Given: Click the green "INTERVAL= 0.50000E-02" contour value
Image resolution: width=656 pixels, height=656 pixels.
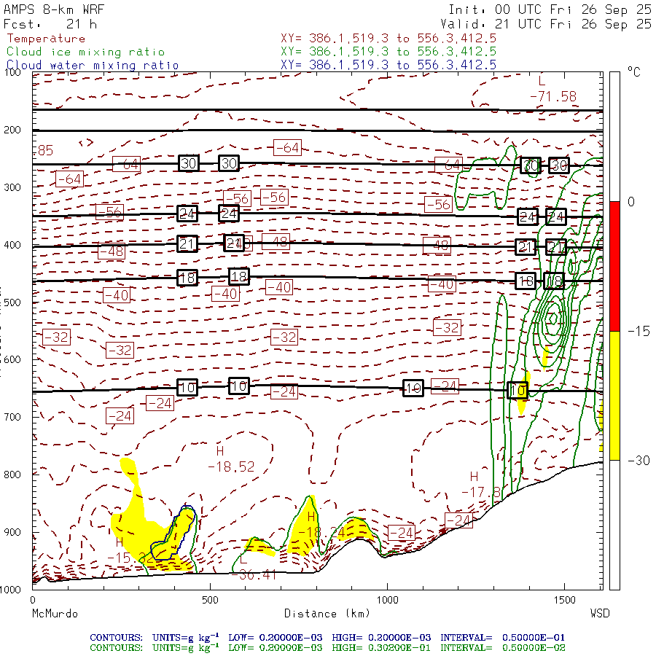Looking at the screenshot, I should tap(502, 648).
